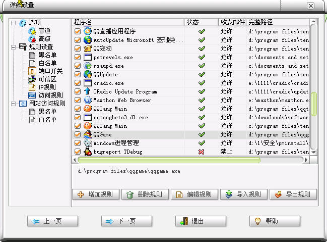Click the 编辑规则 button
Image resolution: width=327 pixels, height=243 pixels.
(x=194, y=195)
